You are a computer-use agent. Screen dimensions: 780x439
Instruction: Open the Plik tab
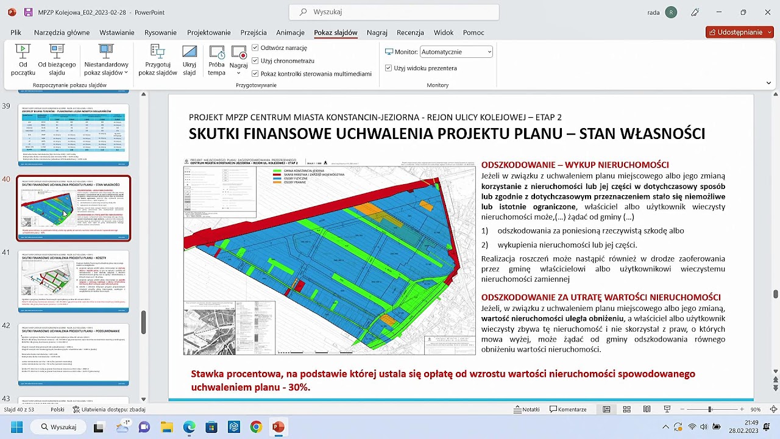click(x=16, y=32)
